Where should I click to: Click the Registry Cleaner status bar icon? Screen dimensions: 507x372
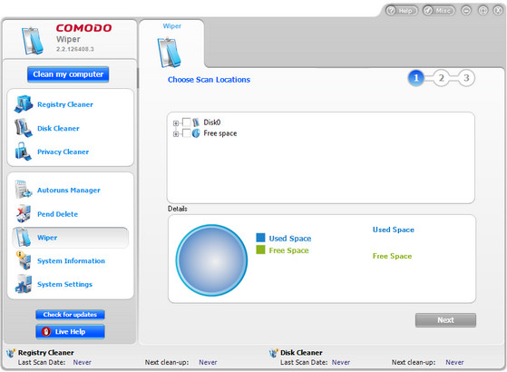point(11,353)
